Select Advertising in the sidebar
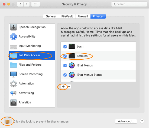 pyautogui.click(x=32, y=93)
